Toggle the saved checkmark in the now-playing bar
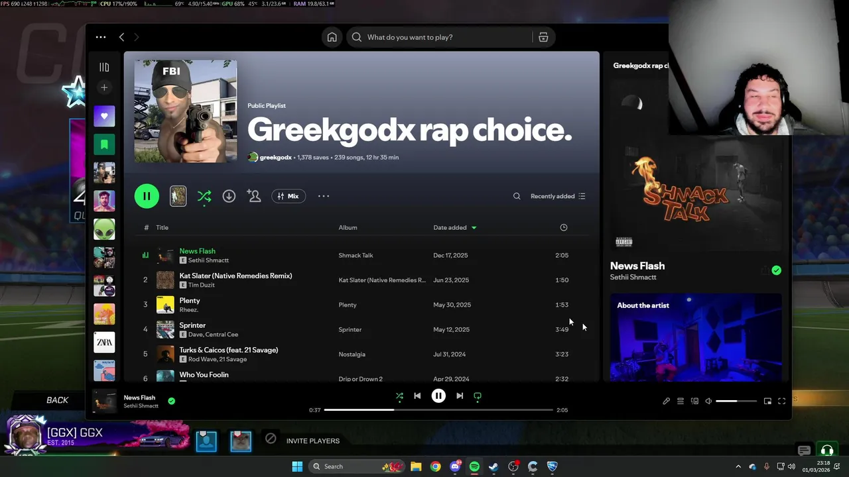The image size is (849, 477). tap(171, 401)
